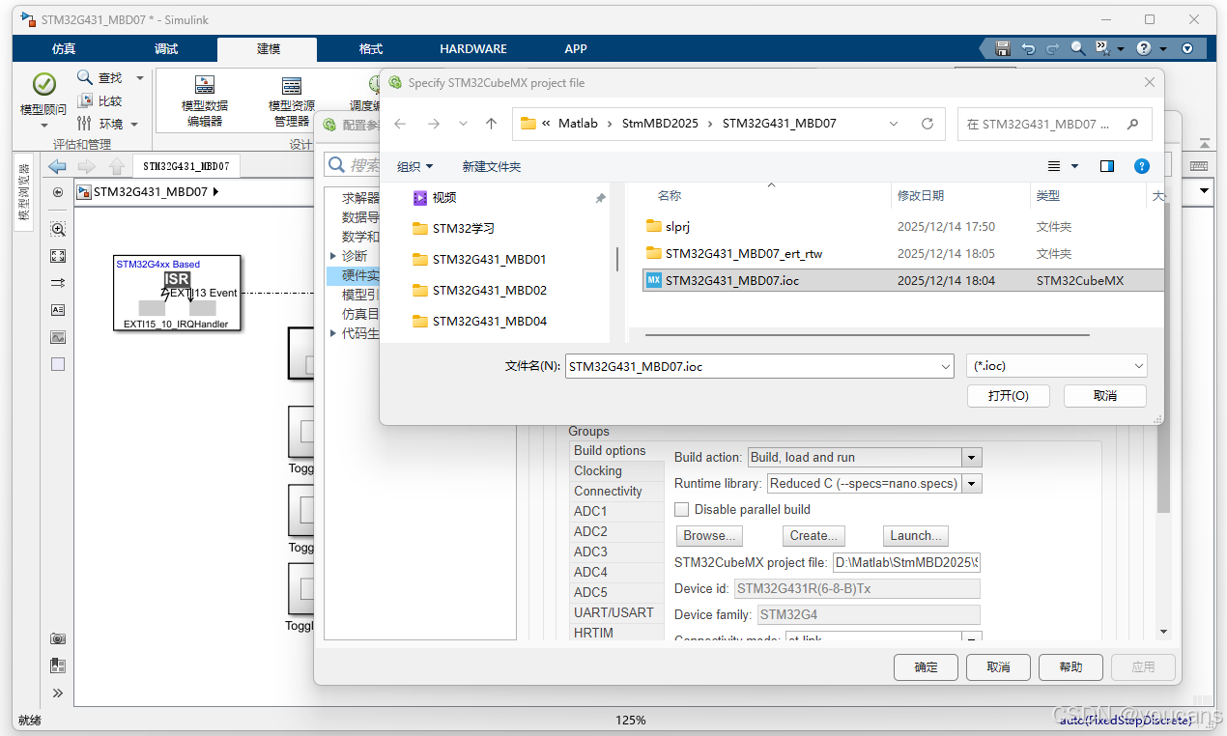Switch to the HARDWARE ribbon tab
Image resolution: width=1227 pixels, height=736 pixels.
pyautogui.click(x=473, y=48)
